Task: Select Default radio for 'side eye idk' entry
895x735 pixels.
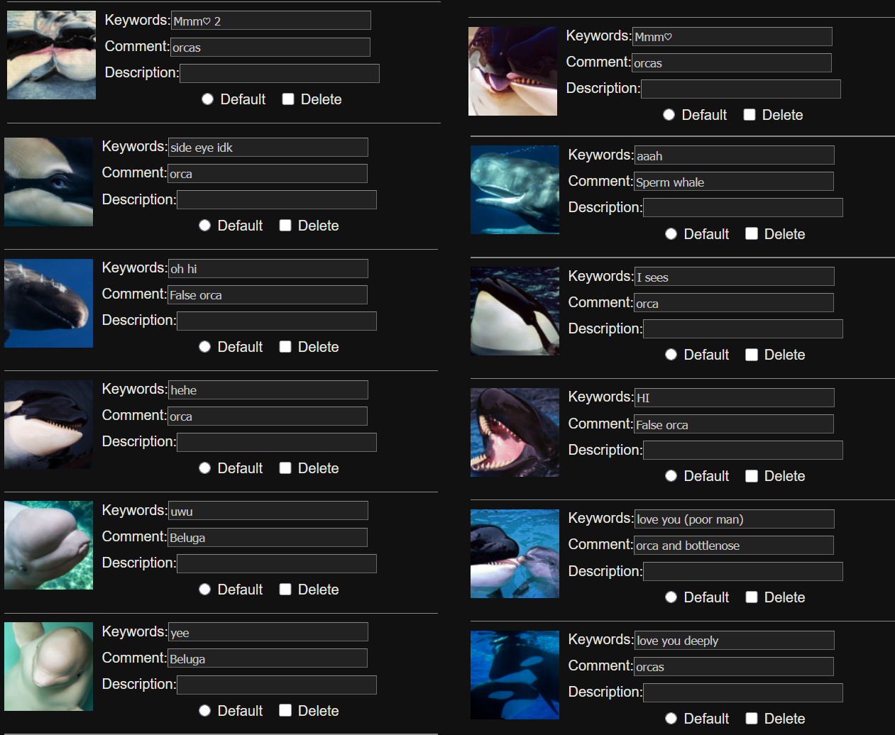Action: 204,226
